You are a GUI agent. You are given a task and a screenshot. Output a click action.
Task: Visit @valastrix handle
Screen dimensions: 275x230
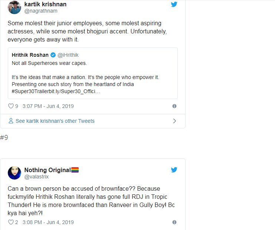tap(36, 177)
